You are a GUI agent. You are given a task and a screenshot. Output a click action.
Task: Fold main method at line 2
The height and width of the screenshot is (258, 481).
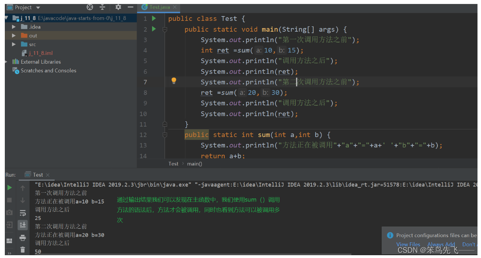pos(165,29)
